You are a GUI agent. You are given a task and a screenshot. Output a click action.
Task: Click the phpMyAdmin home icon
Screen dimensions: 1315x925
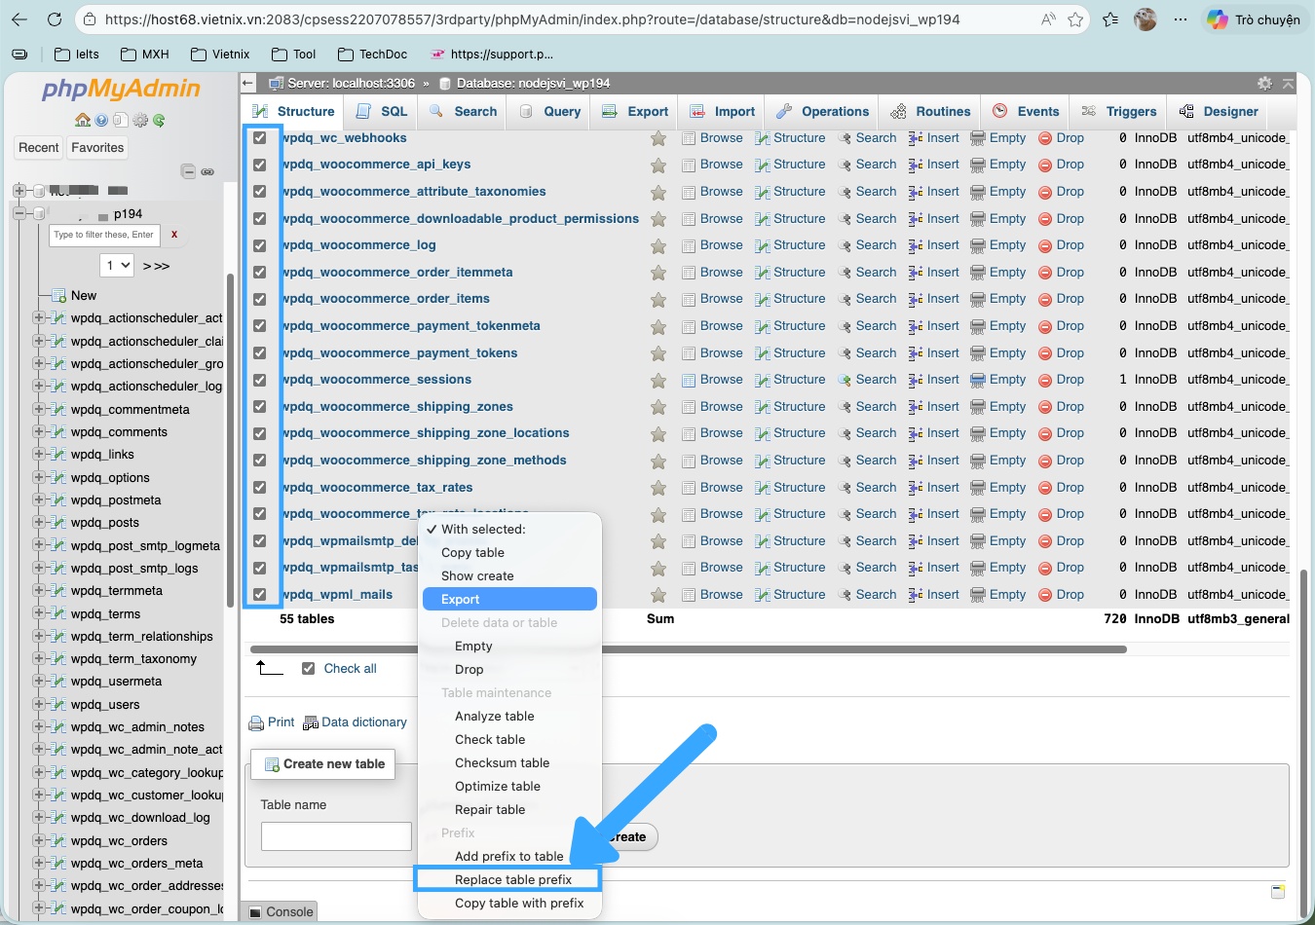pos(83,120)
